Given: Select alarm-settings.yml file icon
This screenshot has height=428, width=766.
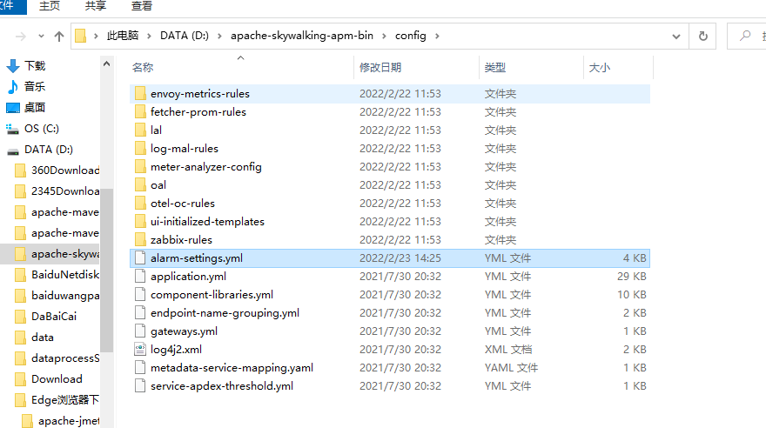Looking at the screenshot, I should click(140, 258).
